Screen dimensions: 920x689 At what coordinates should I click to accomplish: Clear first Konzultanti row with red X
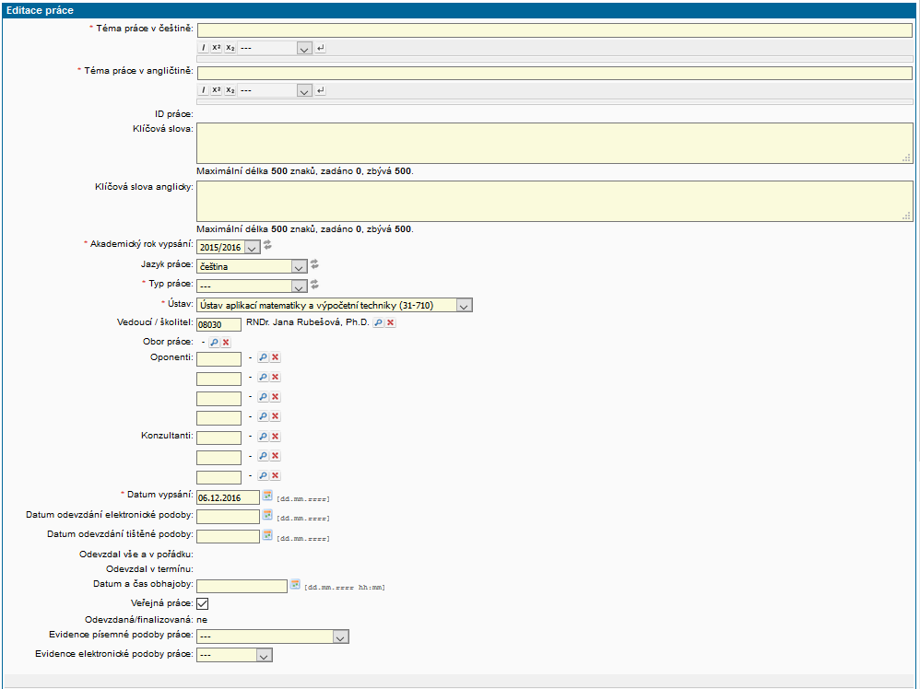click(x=275, y=437)
